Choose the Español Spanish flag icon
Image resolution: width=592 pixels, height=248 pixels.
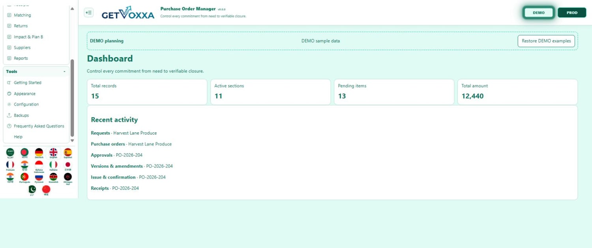point(68,153)
